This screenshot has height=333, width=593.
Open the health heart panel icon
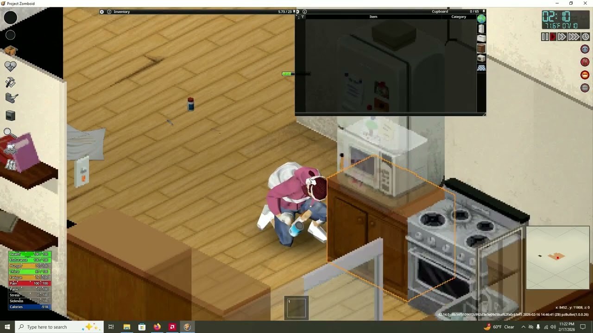(x=11, y=66)
